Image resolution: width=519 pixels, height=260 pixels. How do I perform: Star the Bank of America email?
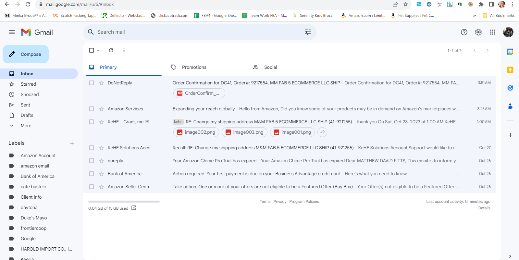[x=101, y=174]
